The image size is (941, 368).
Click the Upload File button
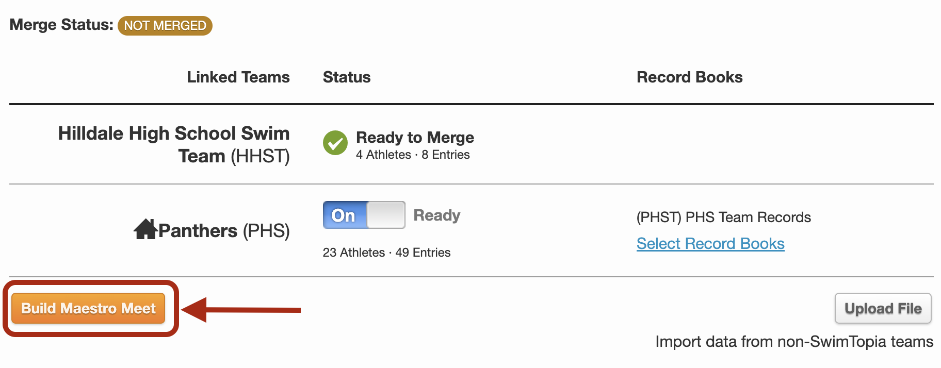883,308
